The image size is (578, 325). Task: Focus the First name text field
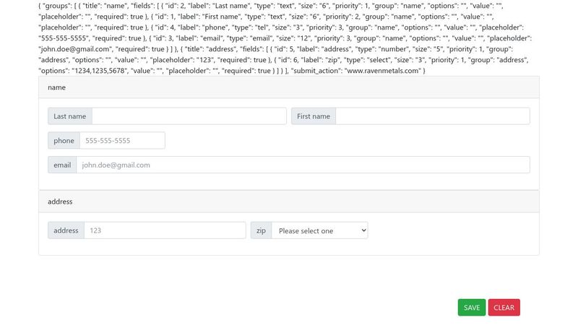click(x=432, y=116)
